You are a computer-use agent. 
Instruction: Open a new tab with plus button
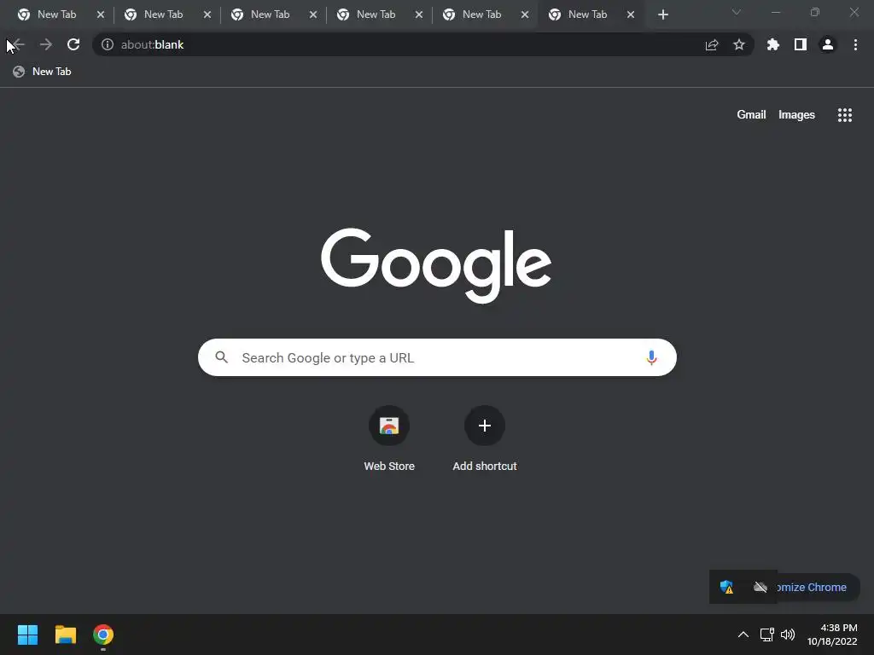click(662, 14)
